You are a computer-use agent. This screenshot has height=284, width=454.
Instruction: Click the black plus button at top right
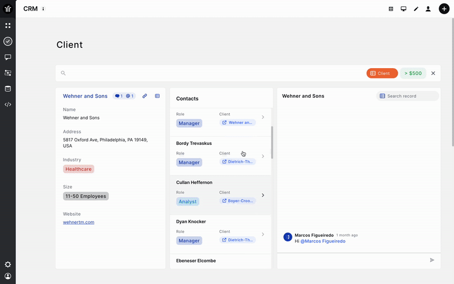tap(444, 9)
